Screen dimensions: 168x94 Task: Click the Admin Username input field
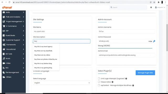127,31
